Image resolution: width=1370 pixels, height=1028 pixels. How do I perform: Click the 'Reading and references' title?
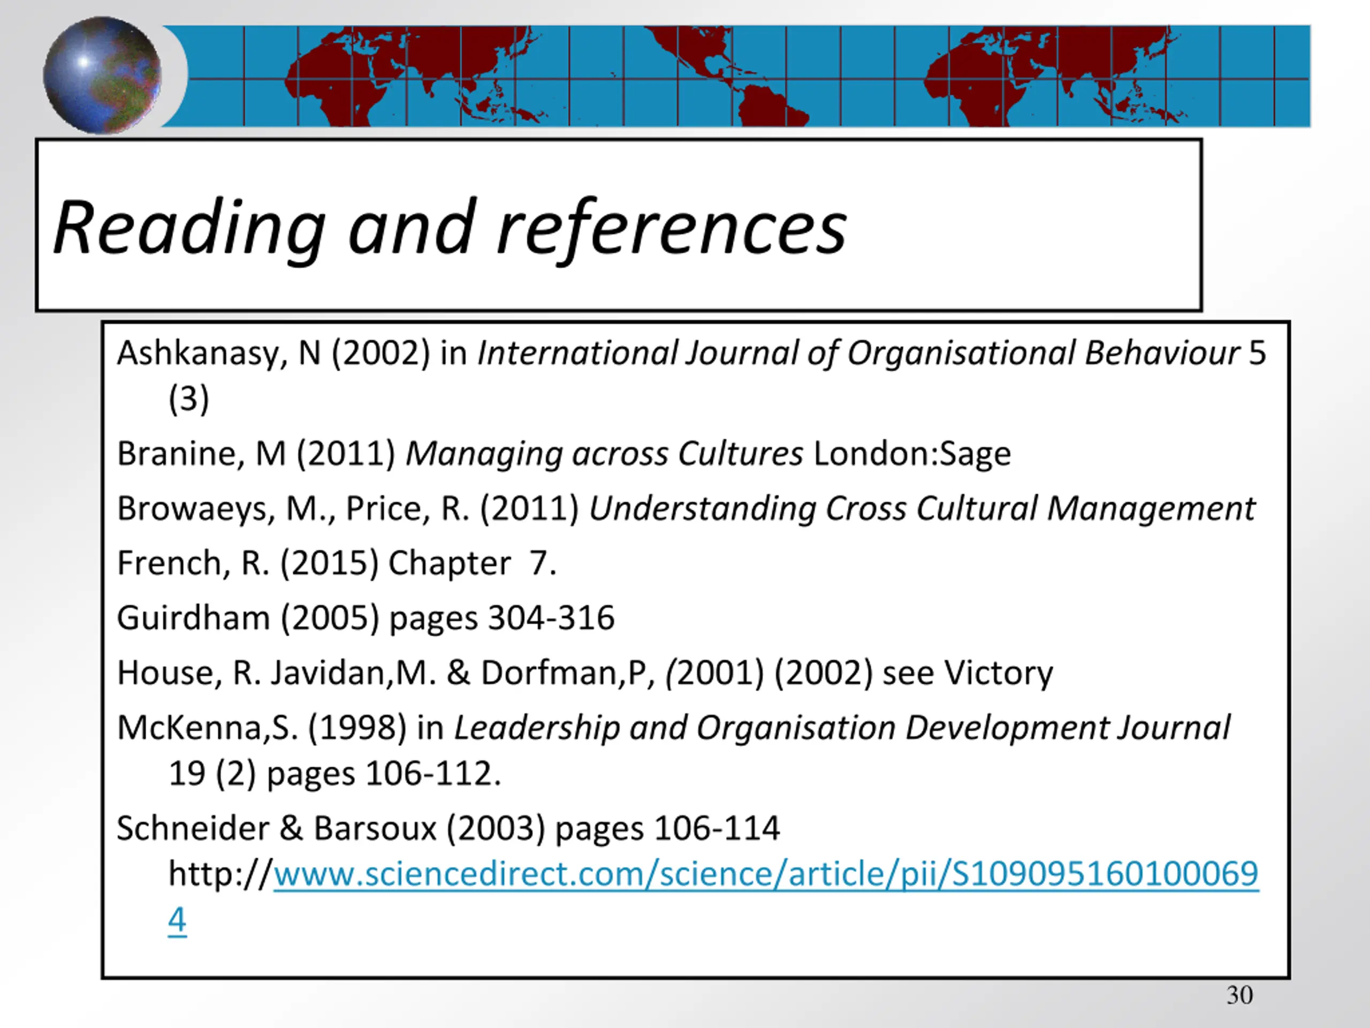tap(449, 227)
